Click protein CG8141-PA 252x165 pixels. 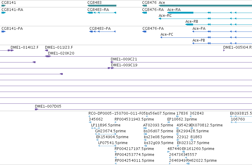coord(12,29)
